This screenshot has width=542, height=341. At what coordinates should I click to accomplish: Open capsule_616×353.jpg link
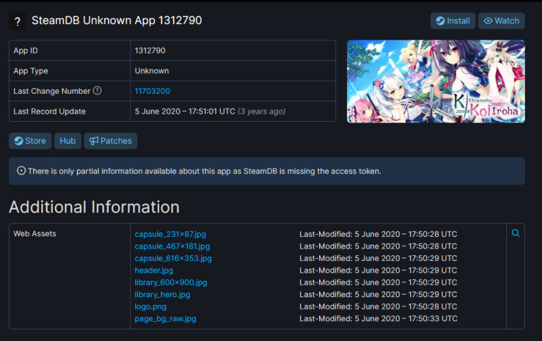coord(173,258)
